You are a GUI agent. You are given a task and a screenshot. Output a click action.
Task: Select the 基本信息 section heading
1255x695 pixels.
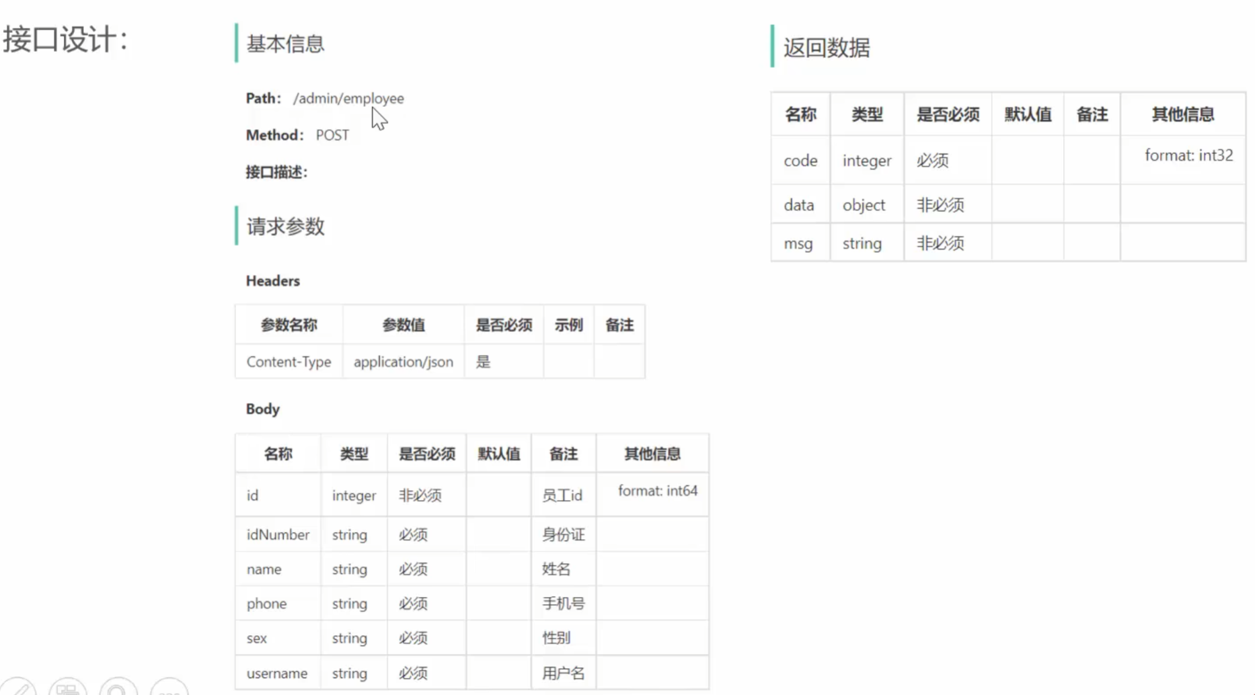(x=285, y=44)
